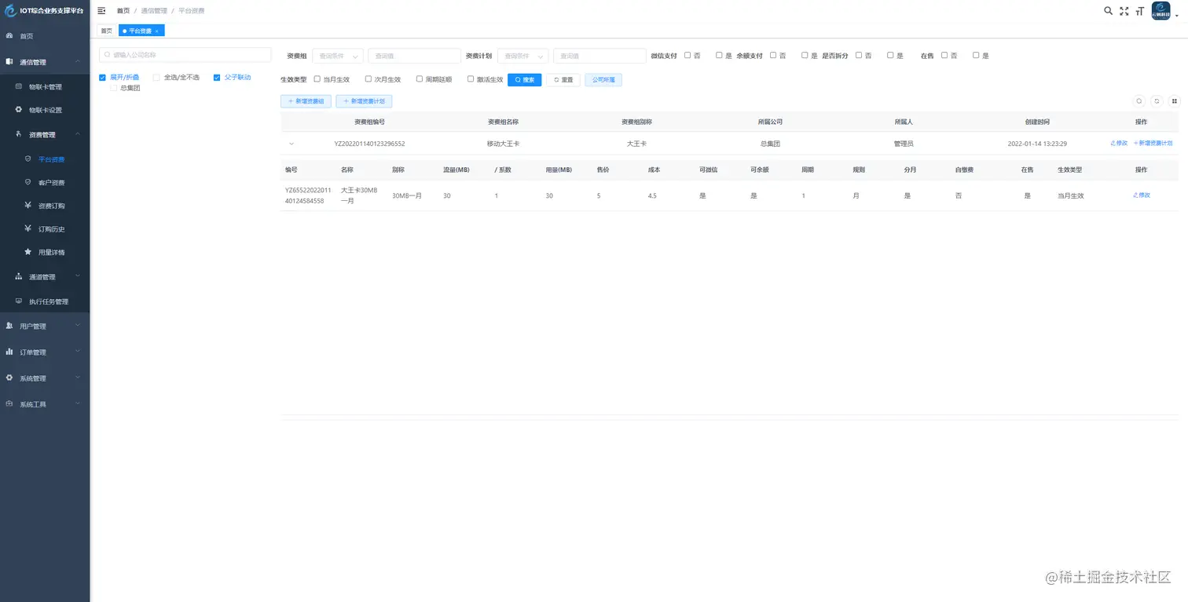Viewport: 1188px width, 602px height.
Task: Click the 新增资费计划 button below the filters
Action: [x=364, y=101]
